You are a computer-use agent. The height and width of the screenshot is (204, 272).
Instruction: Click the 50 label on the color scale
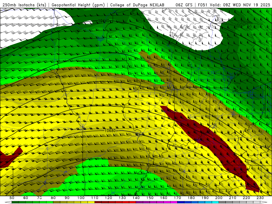coord(12,198)
